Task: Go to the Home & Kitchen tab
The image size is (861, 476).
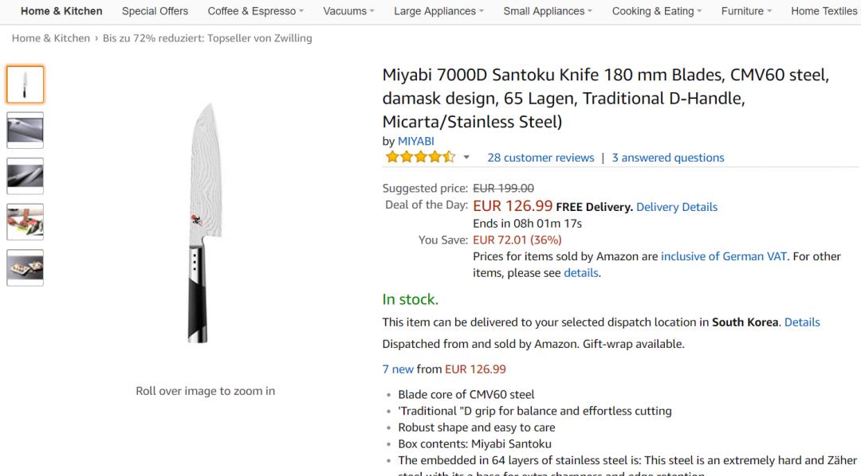Action: pos(61,11)
